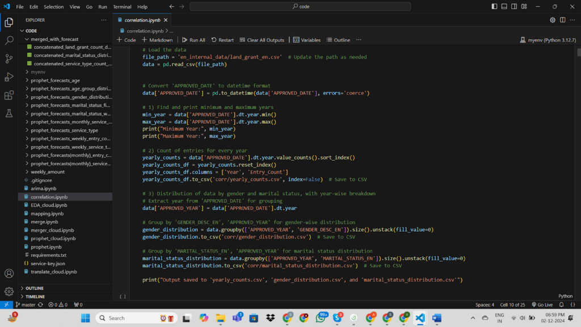Click the Accounts icon in activity bar

(x=9, y=273)
